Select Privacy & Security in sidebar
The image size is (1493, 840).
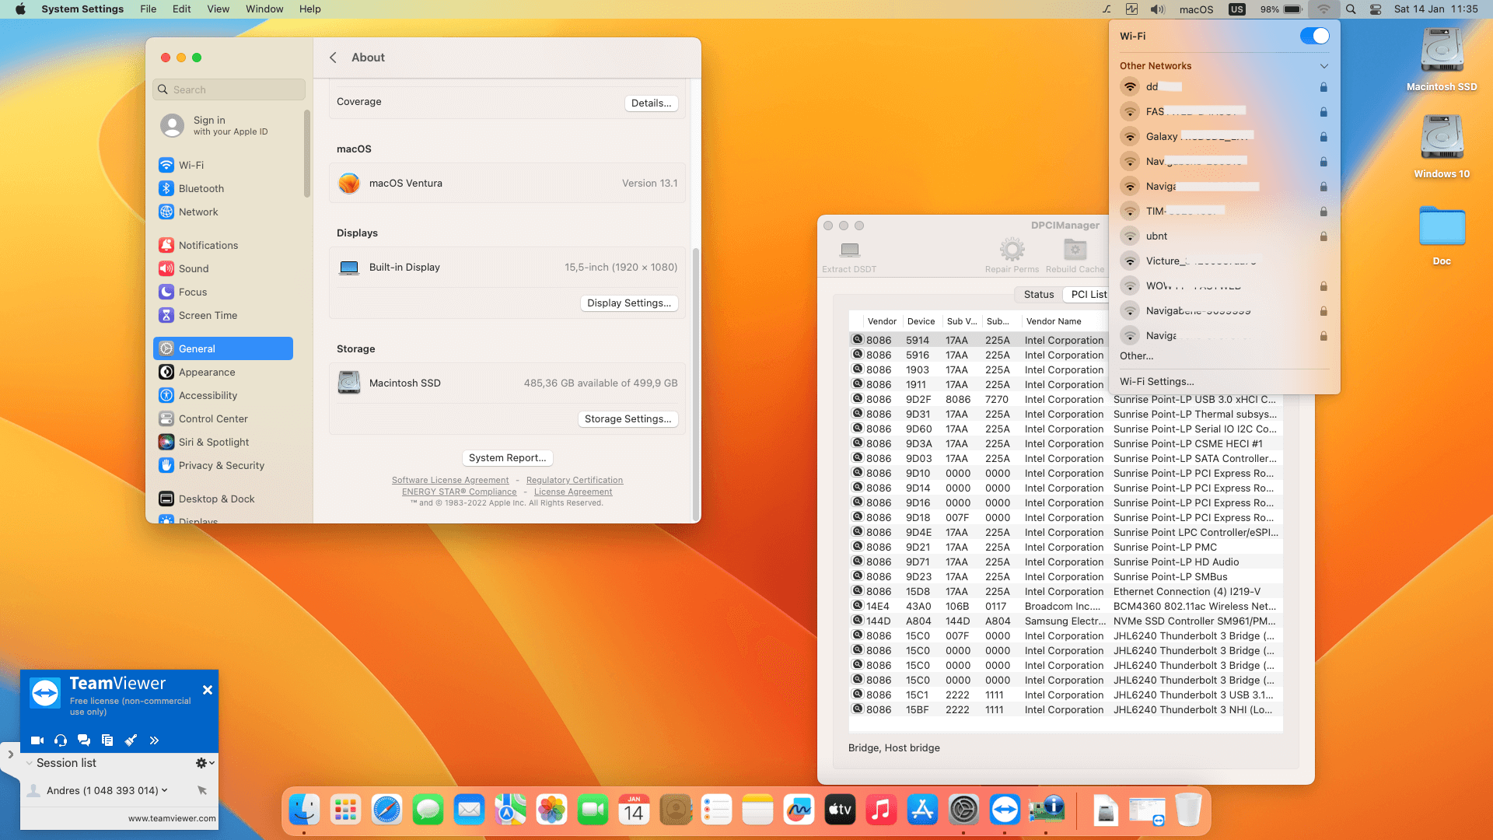pyautogui.click(x=222, y=466)
